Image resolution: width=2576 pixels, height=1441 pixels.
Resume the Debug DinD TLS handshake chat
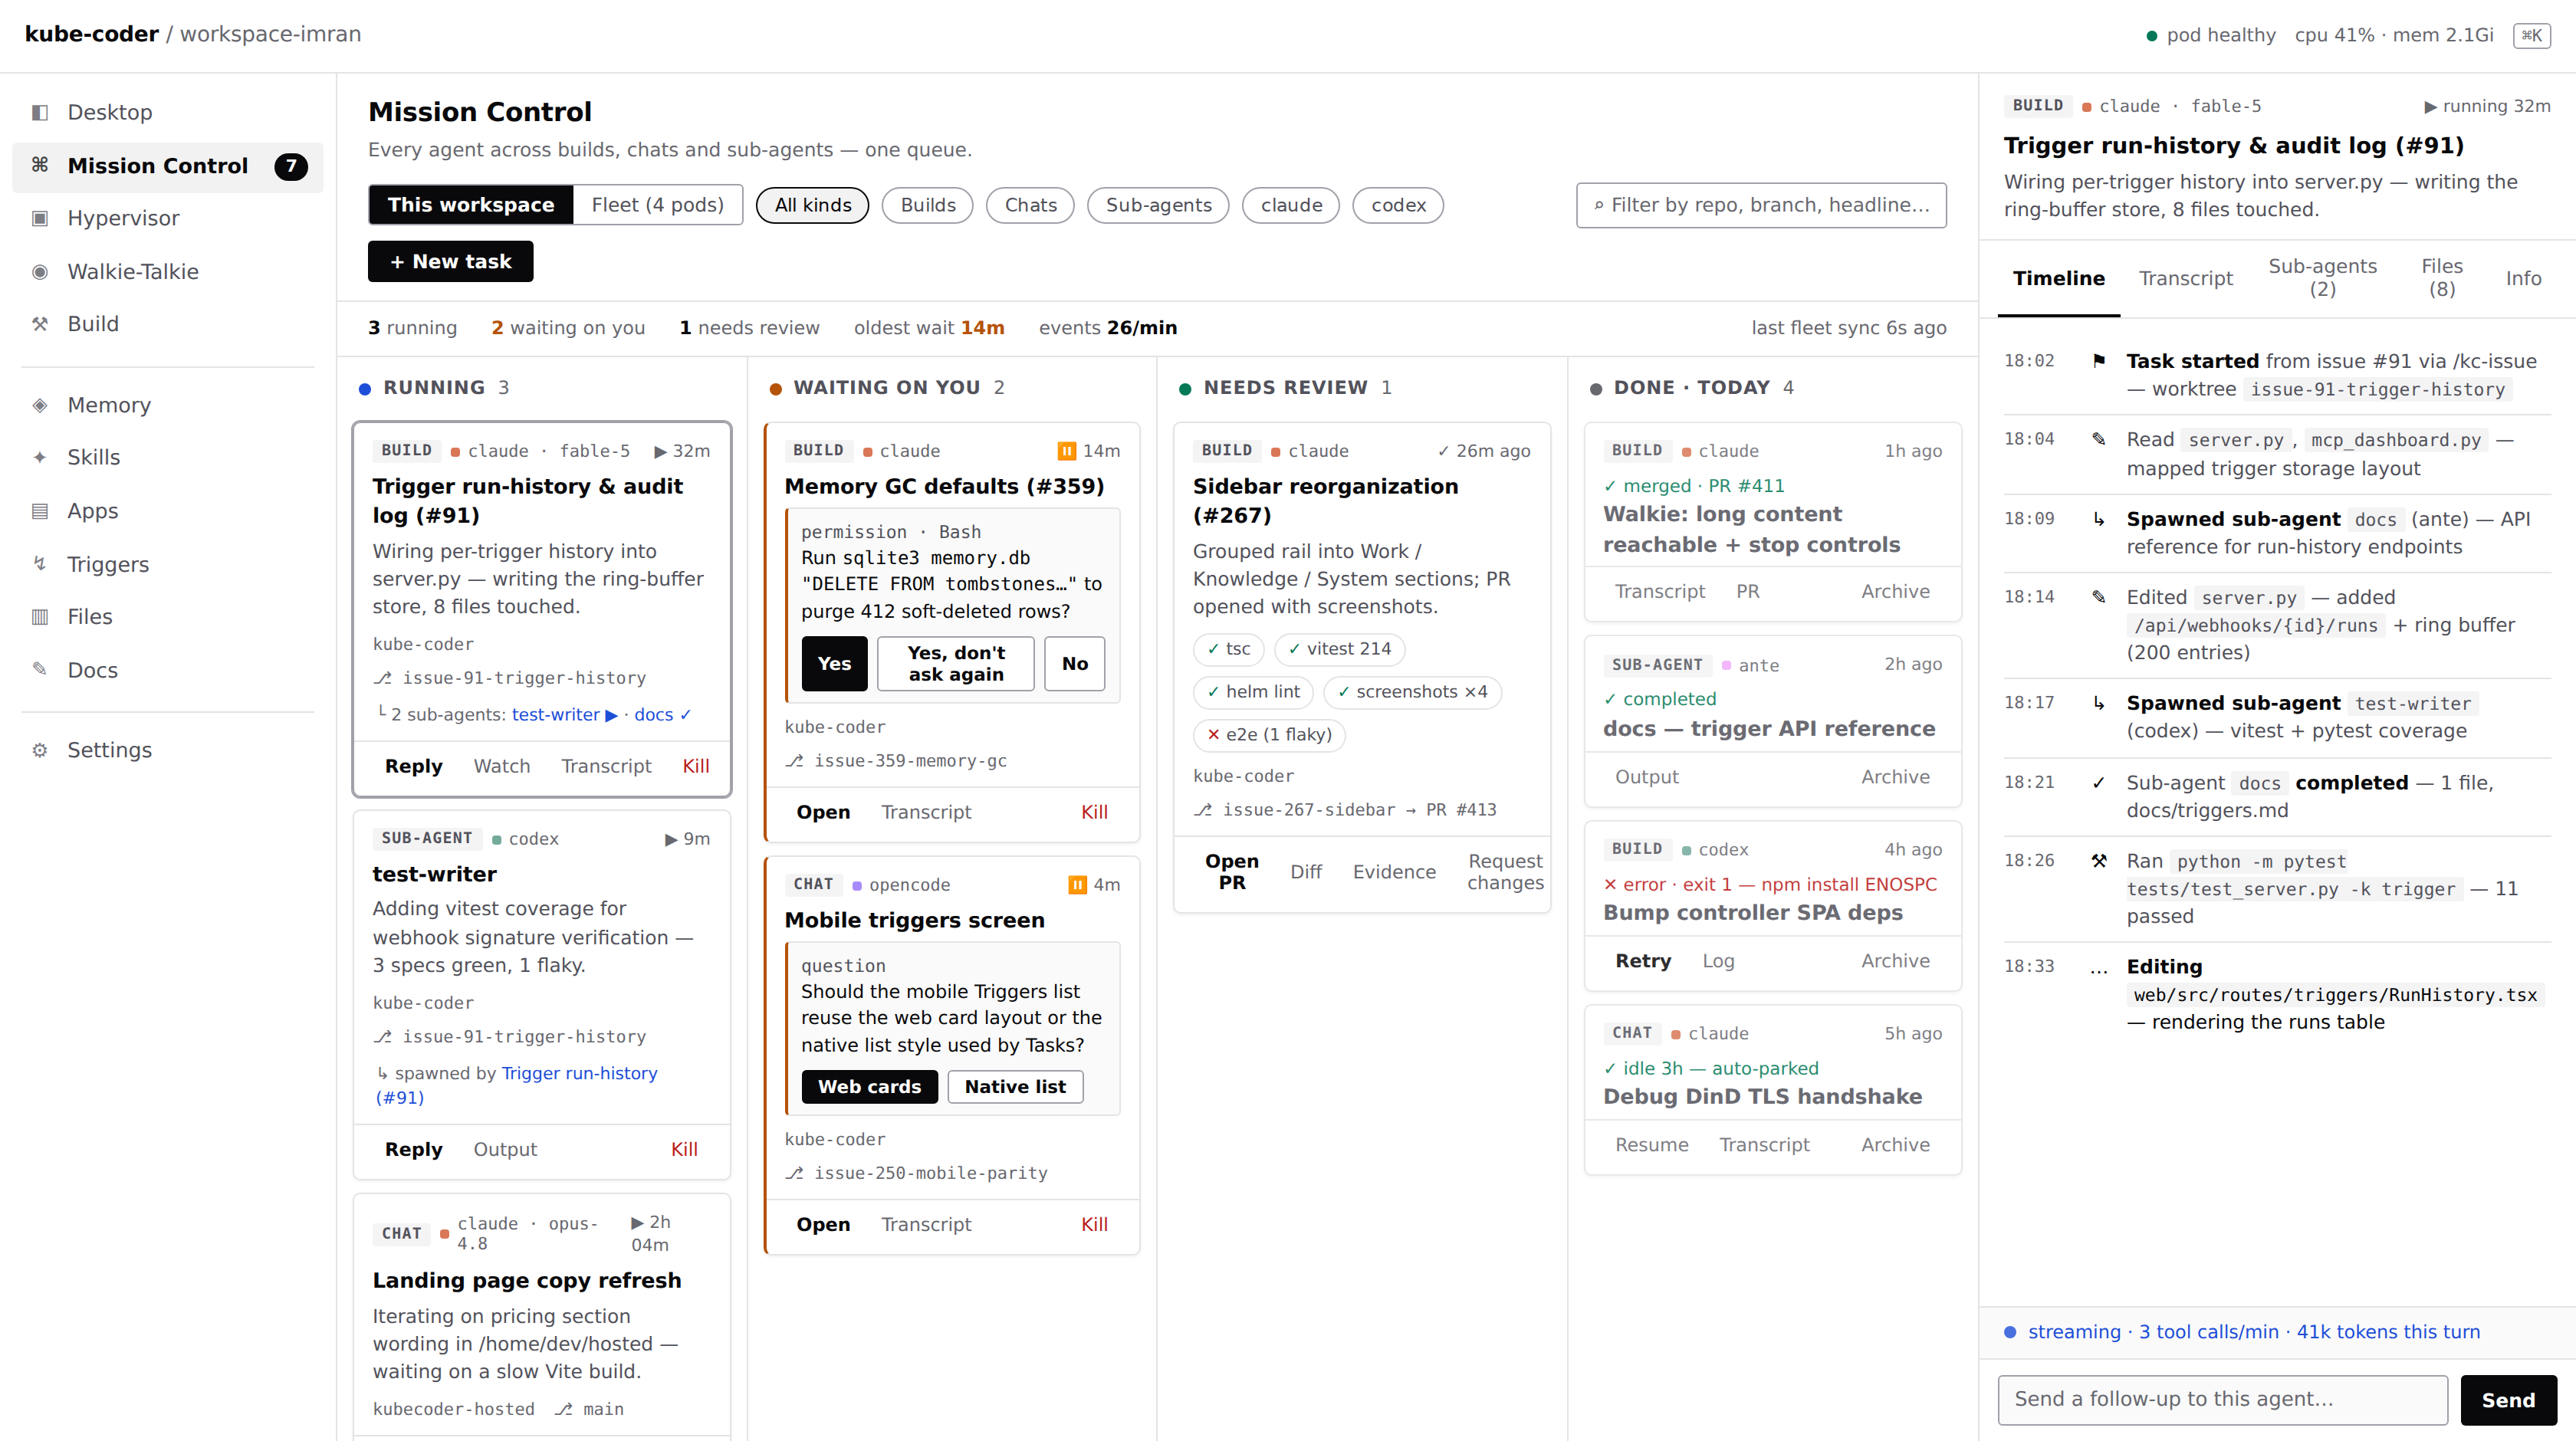pyautogui.click(x=1651, y=1145)
